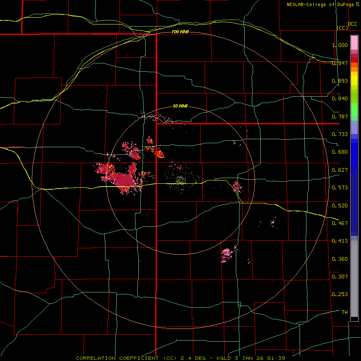
Task: Click the gray lower colorbar segment
Action: tap(354, 279)
